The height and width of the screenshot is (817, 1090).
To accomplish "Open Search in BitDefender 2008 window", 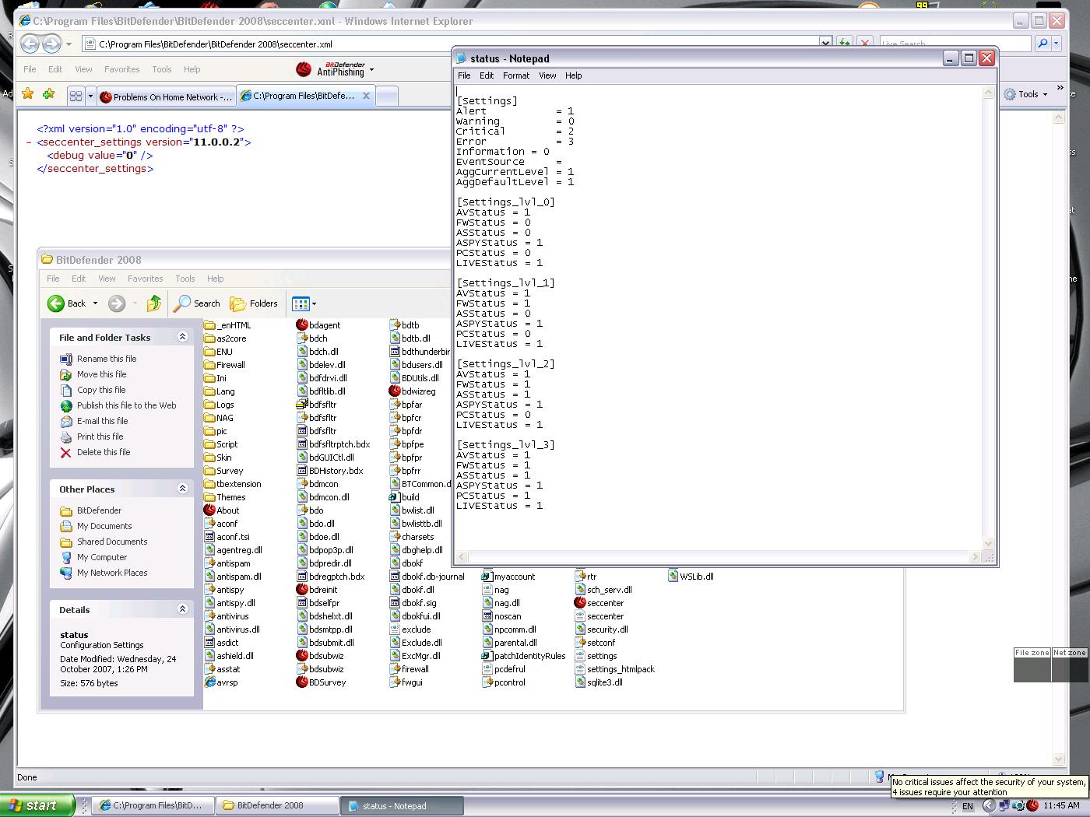I will click(197, 303).
